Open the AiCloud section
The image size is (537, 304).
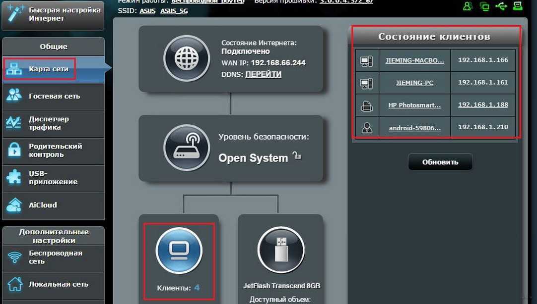coord(43,205)
